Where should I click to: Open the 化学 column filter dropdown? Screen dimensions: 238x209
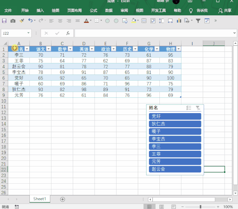pyautogui.click(x=157, y=49)
